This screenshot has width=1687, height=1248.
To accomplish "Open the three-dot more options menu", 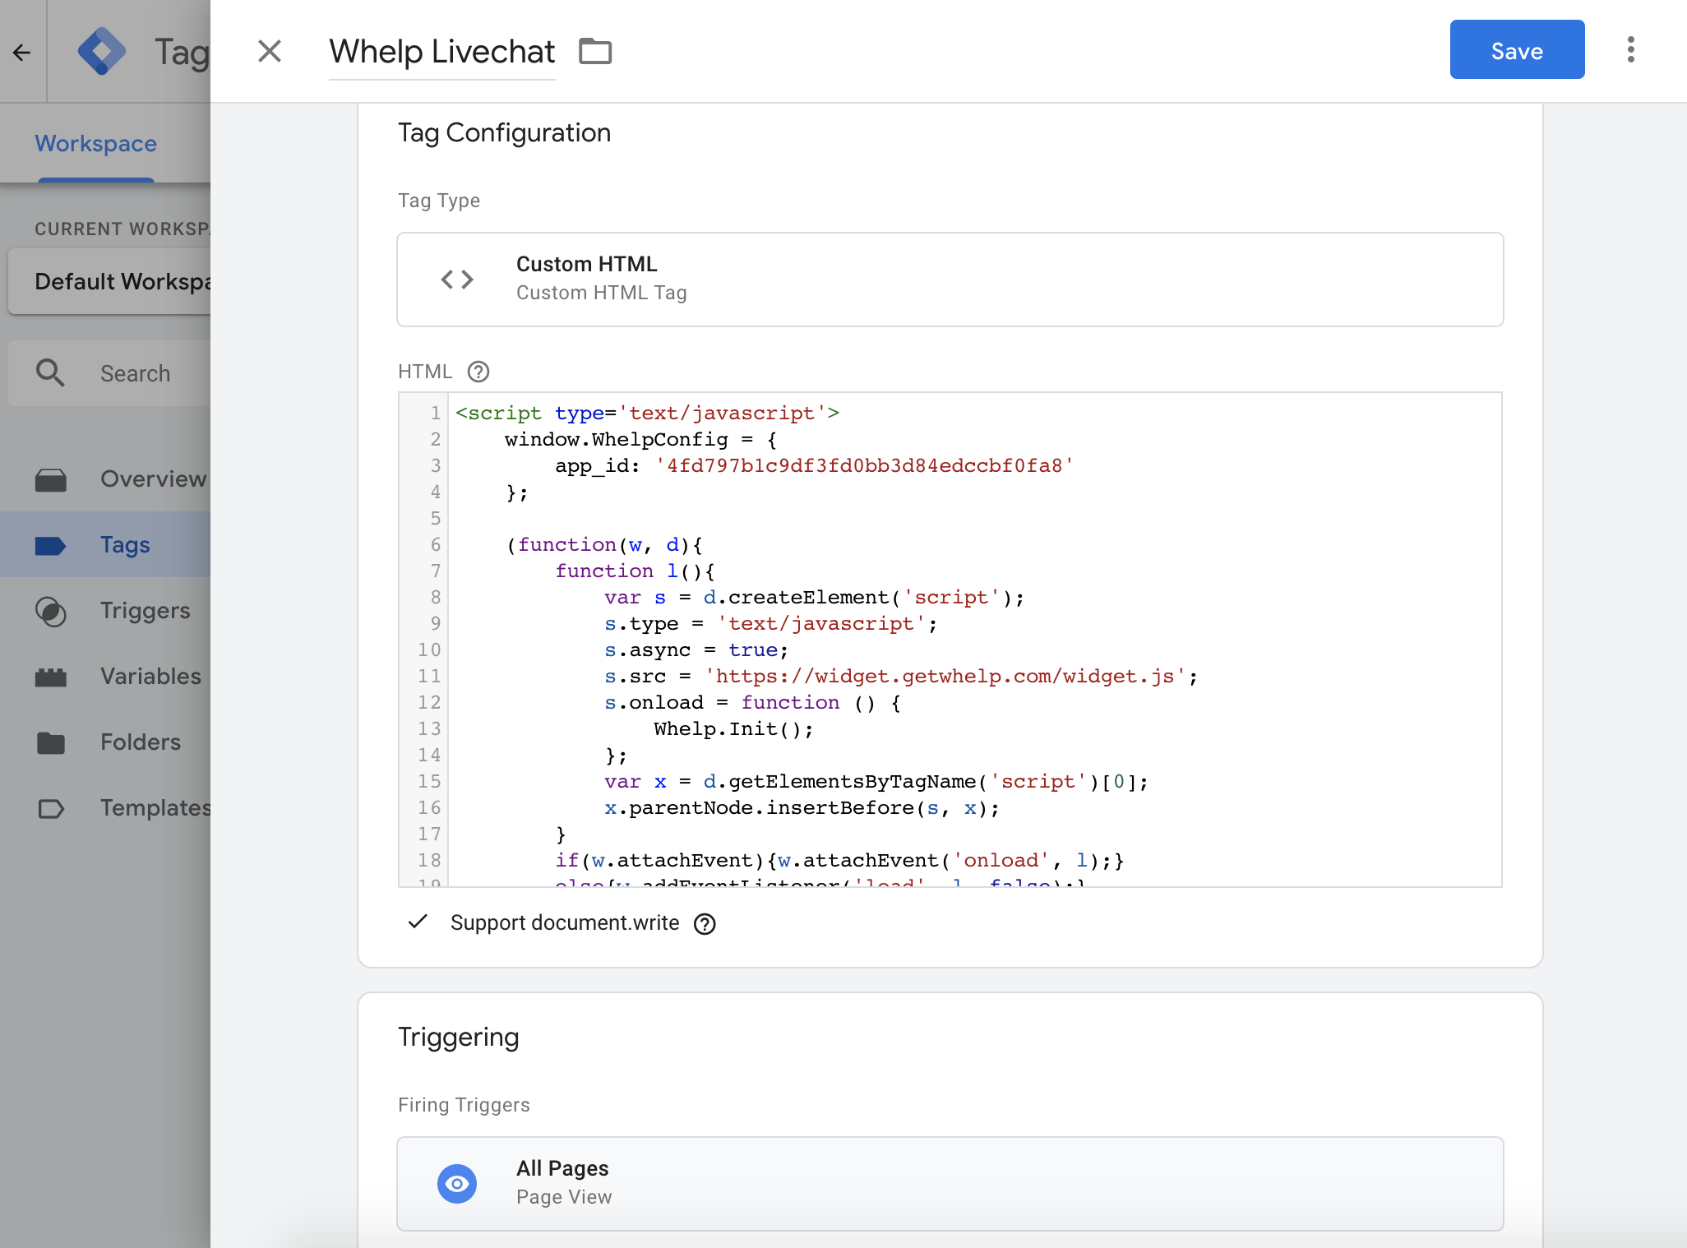I will [x=1630, y=49].
